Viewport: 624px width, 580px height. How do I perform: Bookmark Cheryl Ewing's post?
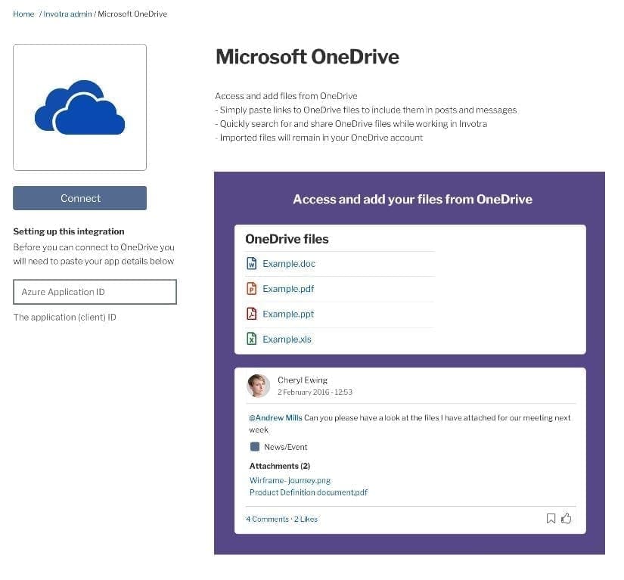tap(551, 518)
